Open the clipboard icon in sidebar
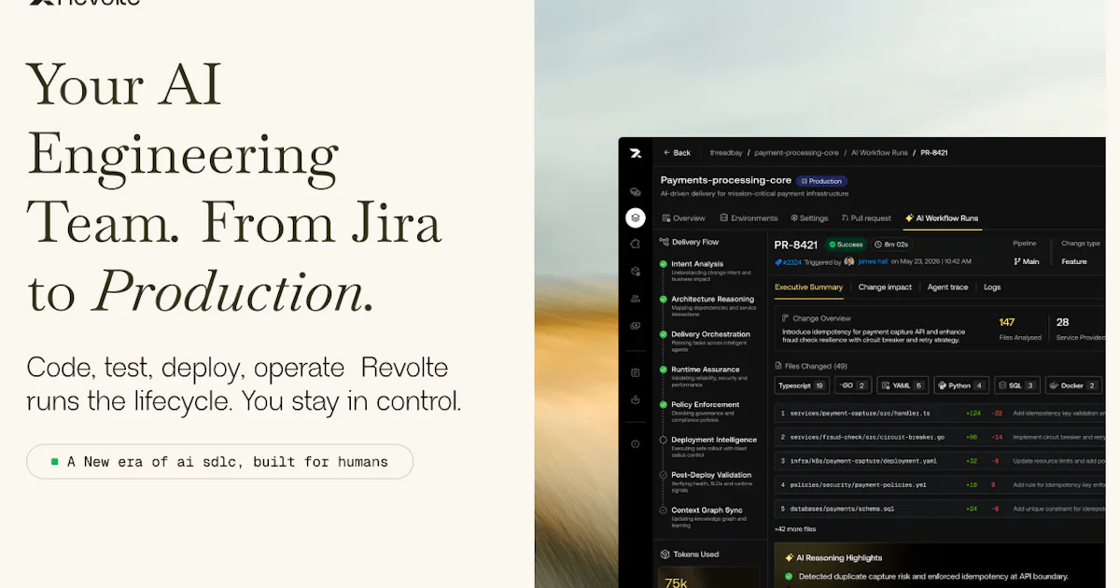The width and height of the screenshot is (1120, 588). coord(636,372)
